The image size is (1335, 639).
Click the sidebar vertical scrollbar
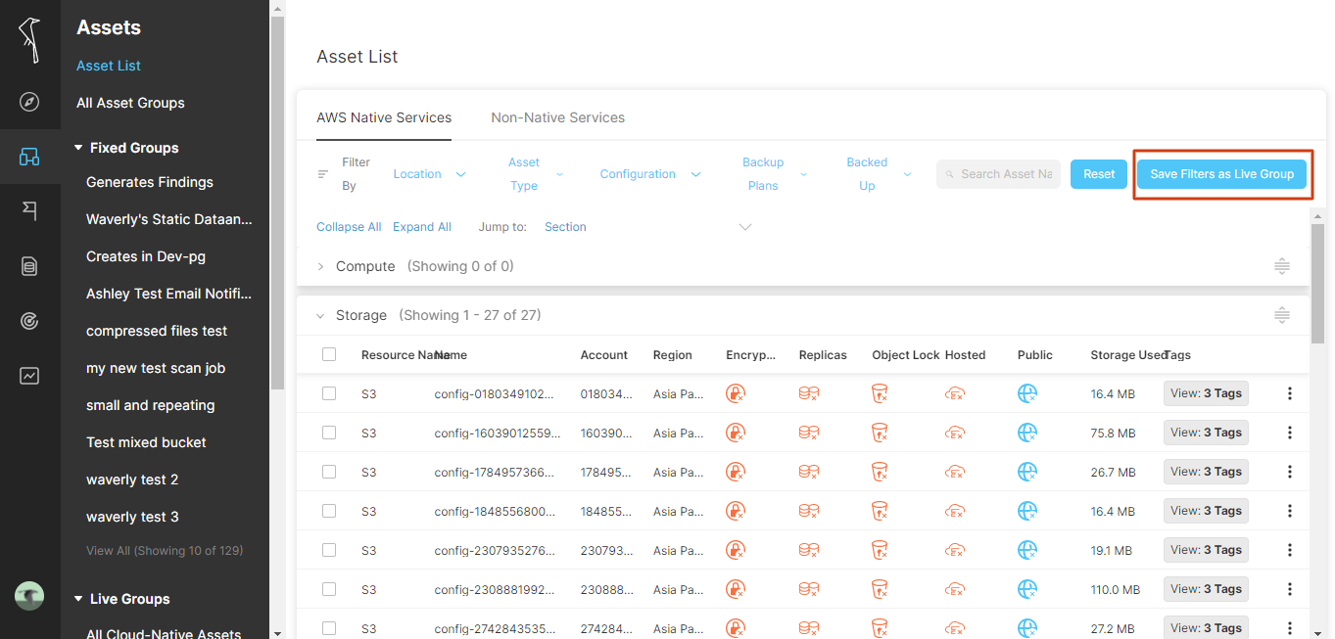277,204
